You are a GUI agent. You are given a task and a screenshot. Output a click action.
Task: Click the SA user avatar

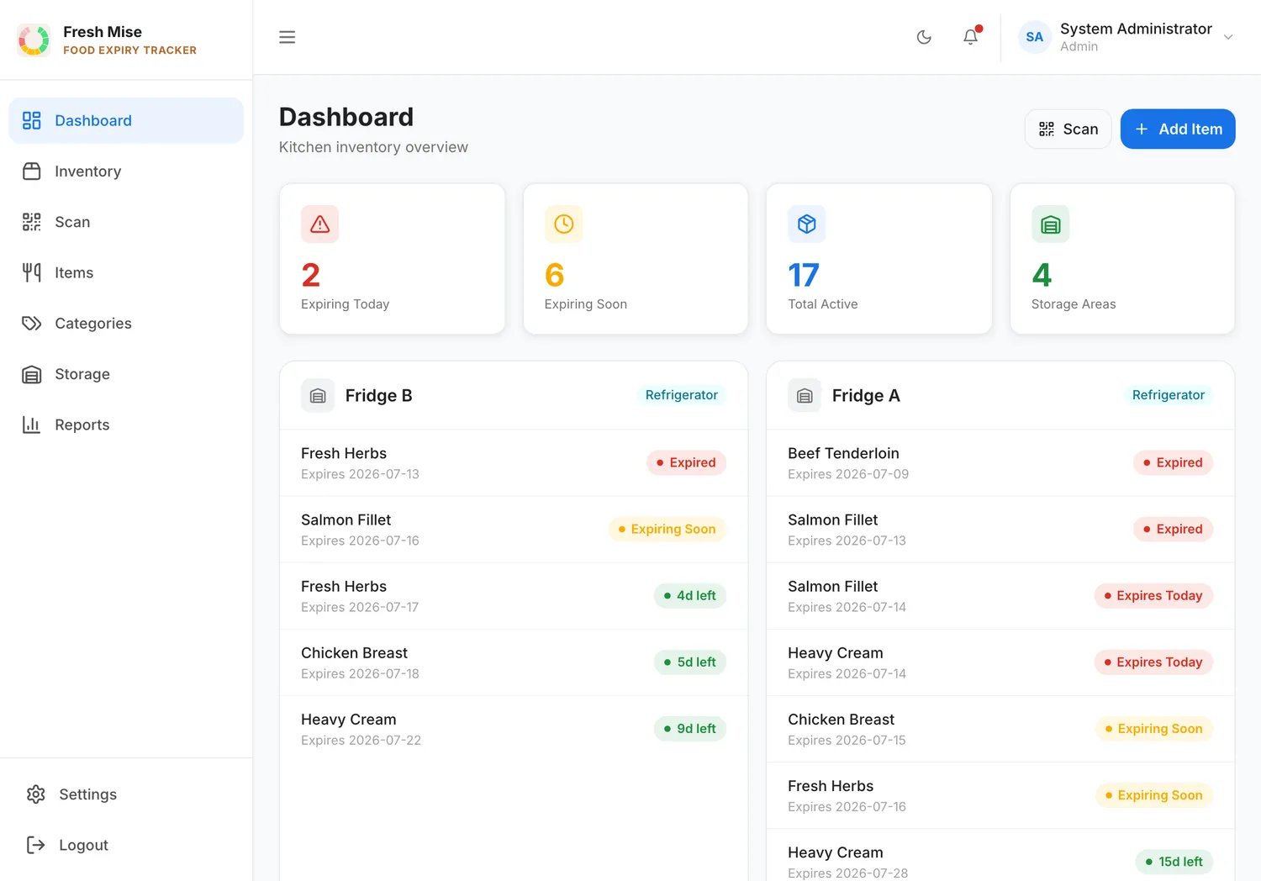1034,37
